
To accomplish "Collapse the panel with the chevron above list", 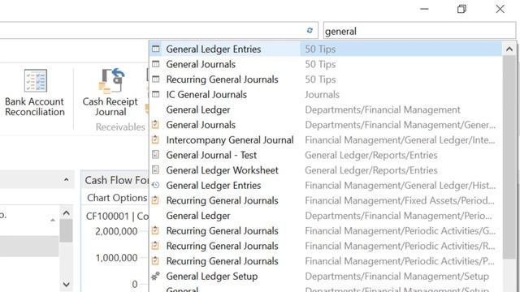I will (x=67, y=180).
